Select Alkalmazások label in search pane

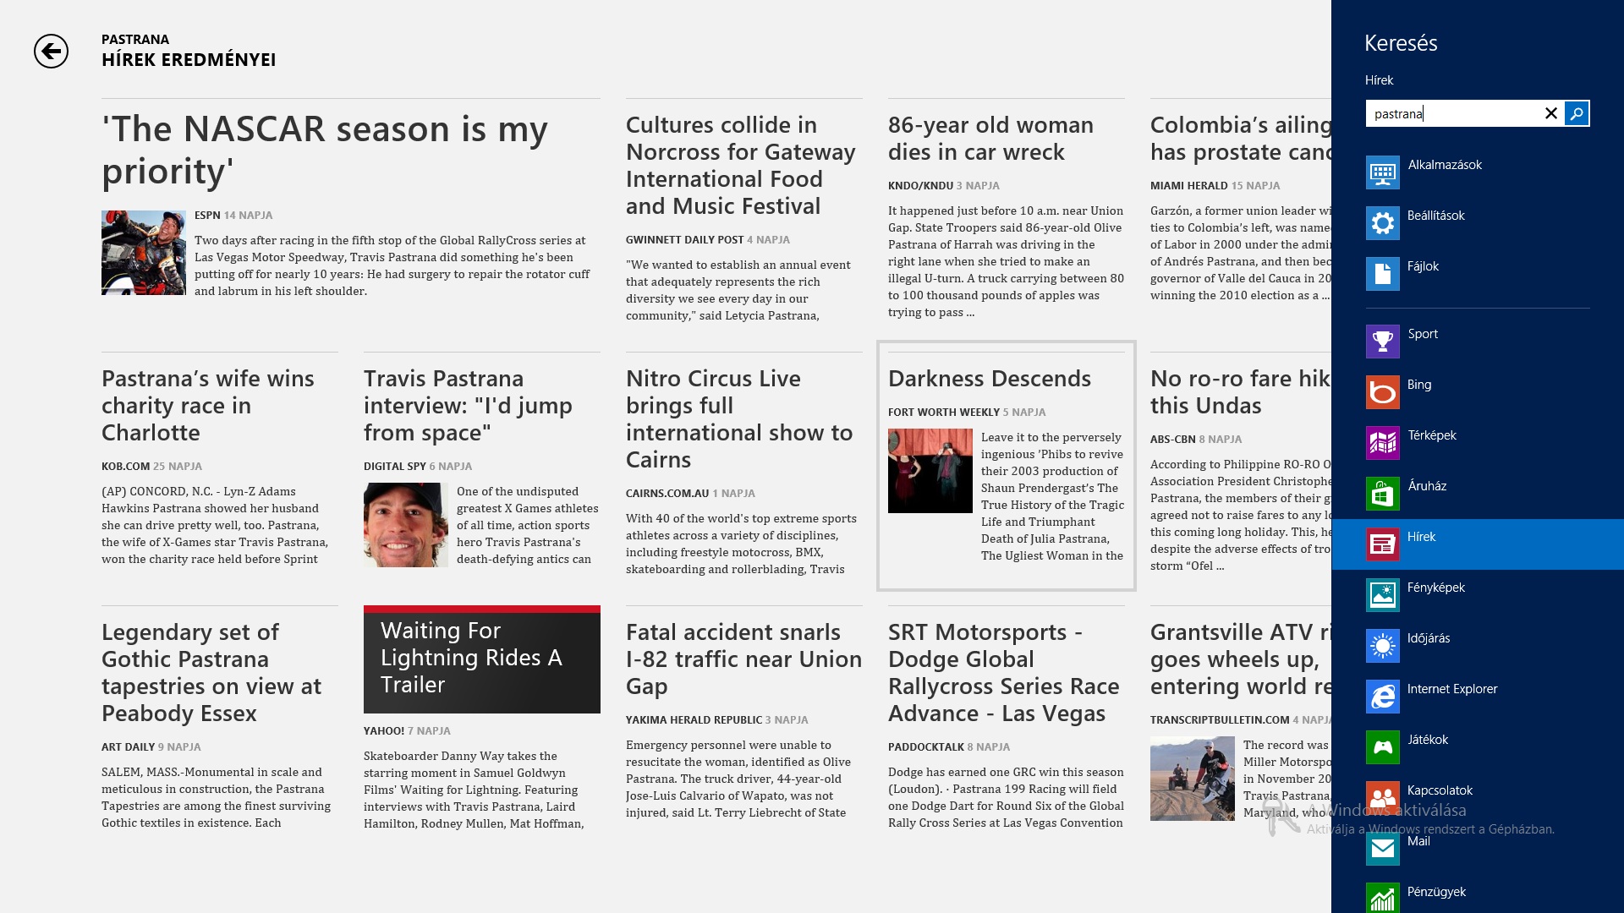[1445, 165]
